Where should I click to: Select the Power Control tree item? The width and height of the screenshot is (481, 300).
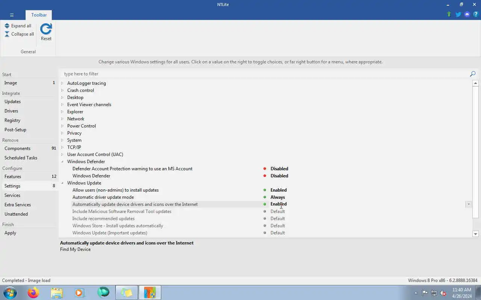82,126
